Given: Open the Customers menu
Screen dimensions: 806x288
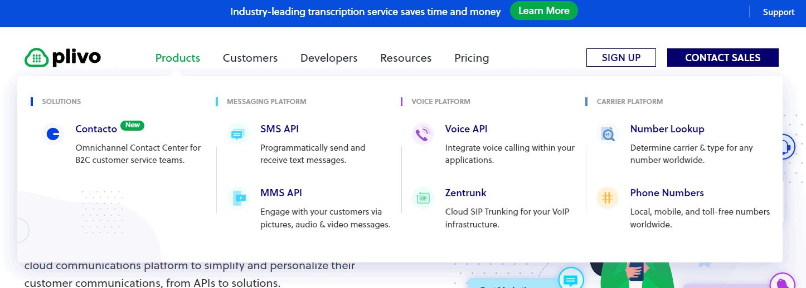Looking at the screenshot, I should click(250, 58).
